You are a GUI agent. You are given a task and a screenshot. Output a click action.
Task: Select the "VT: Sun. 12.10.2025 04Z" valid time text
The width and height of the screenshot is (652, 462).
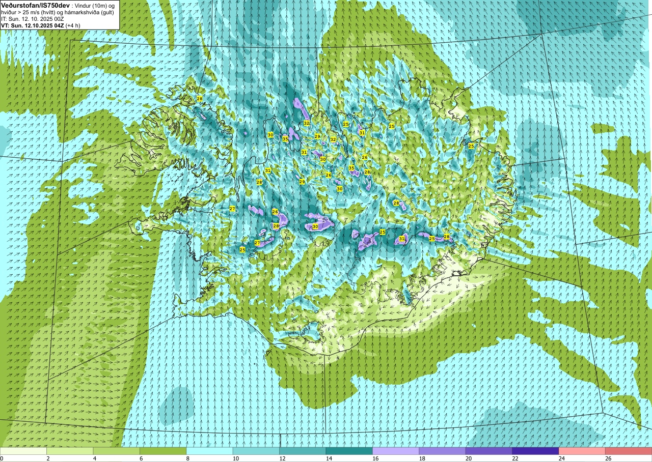(x=32, y=25)
